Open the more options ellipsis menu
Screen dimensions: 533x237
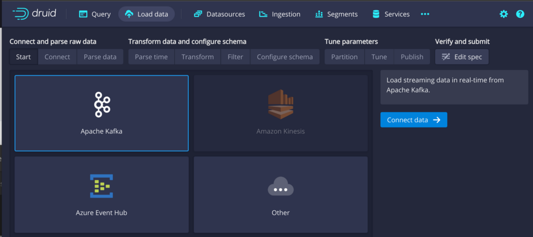[425, 14]
